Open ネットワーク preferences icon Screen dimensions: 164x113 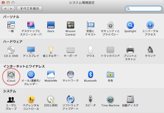pyautogui.click(x=71, y=74)
